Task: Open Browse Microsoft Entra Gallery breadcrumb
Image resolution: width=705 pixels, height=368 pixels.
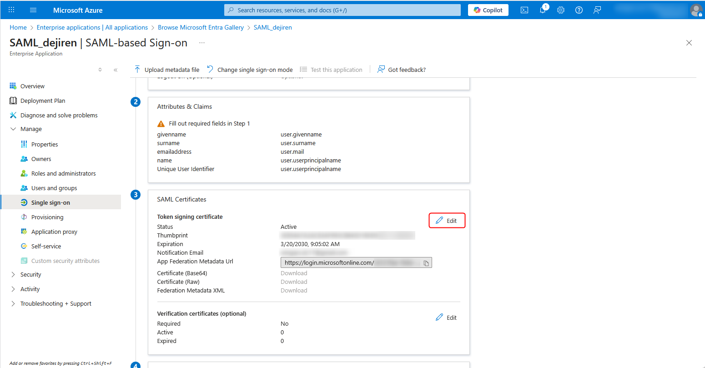Action: (201, 27)
